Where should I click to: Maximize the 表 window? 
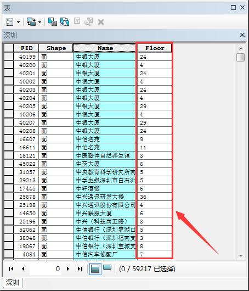point(233,8)
